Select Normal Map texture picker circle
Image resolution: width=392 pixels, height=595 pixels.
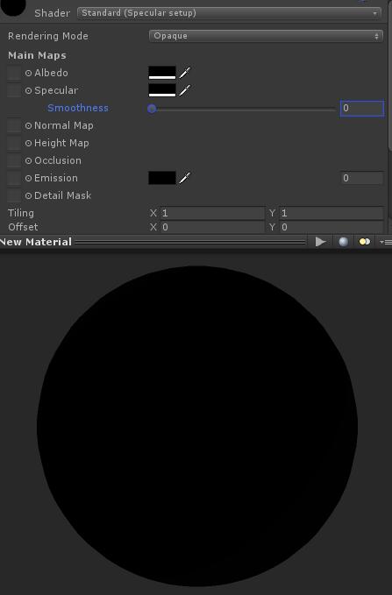[x=28, y=125]
